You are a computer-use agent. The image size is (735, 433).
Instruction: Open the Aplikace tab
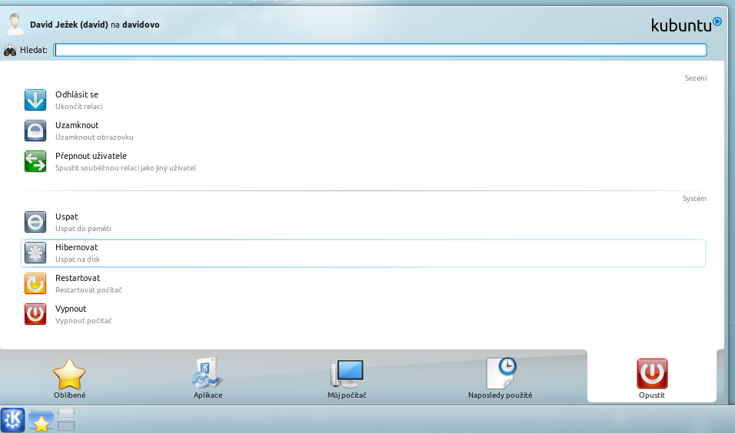208,378
